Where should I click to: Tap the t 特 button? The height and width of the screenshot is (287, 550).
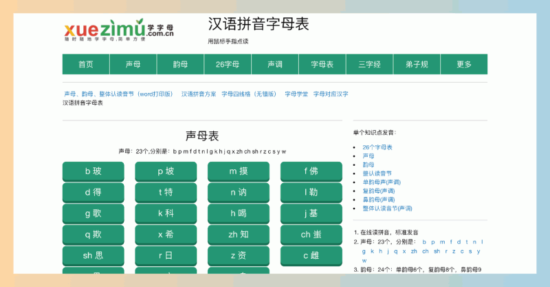(x=166, y=193)
